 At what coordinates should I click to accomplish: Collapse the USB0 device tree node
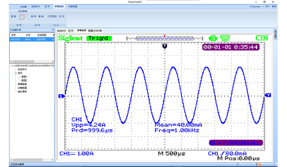[x=12, y=66]
